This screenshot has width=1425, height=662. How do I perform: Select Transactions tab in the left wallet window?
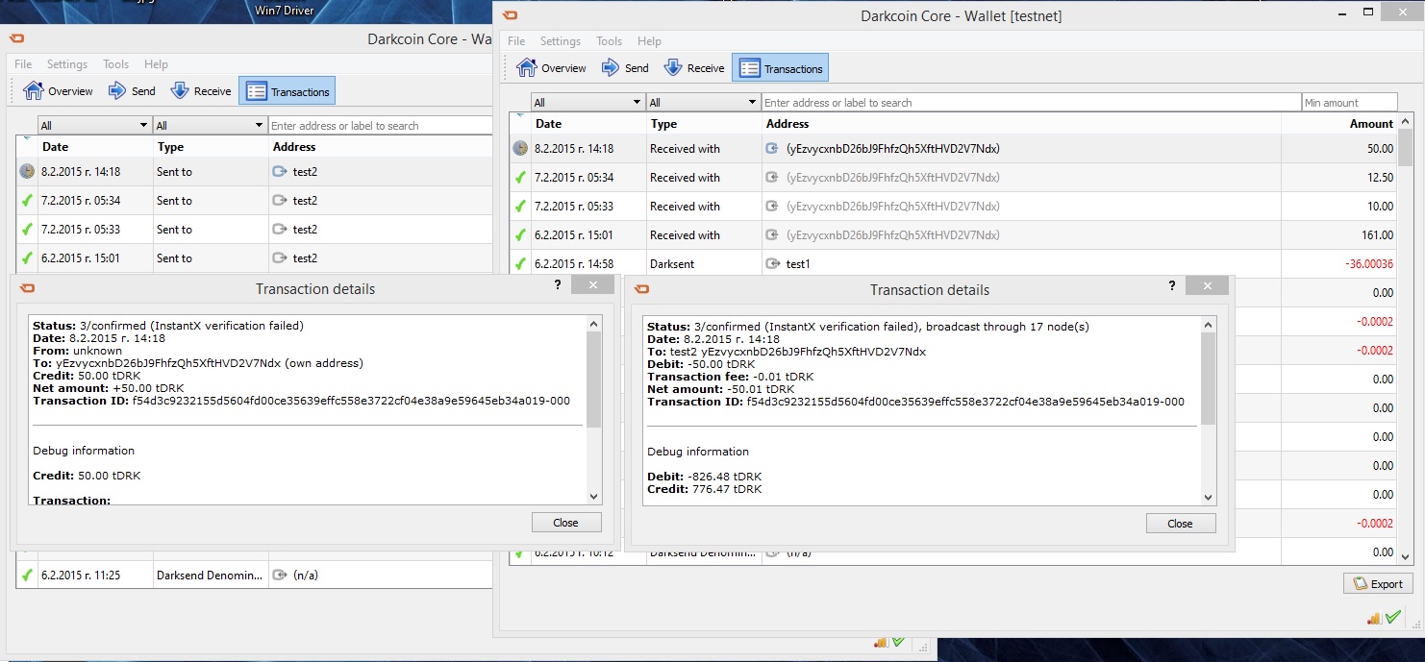(287, 91)
